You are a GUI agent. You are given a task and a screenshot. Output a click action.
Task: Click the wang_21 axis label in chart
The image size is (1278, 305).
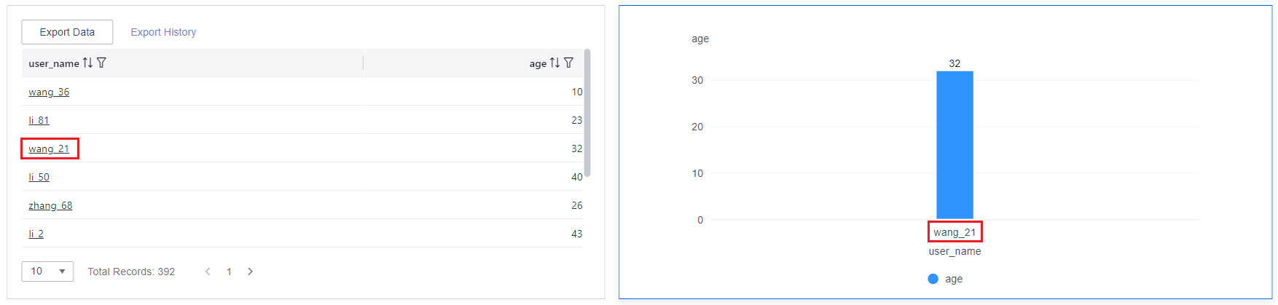tap(954, 232)
